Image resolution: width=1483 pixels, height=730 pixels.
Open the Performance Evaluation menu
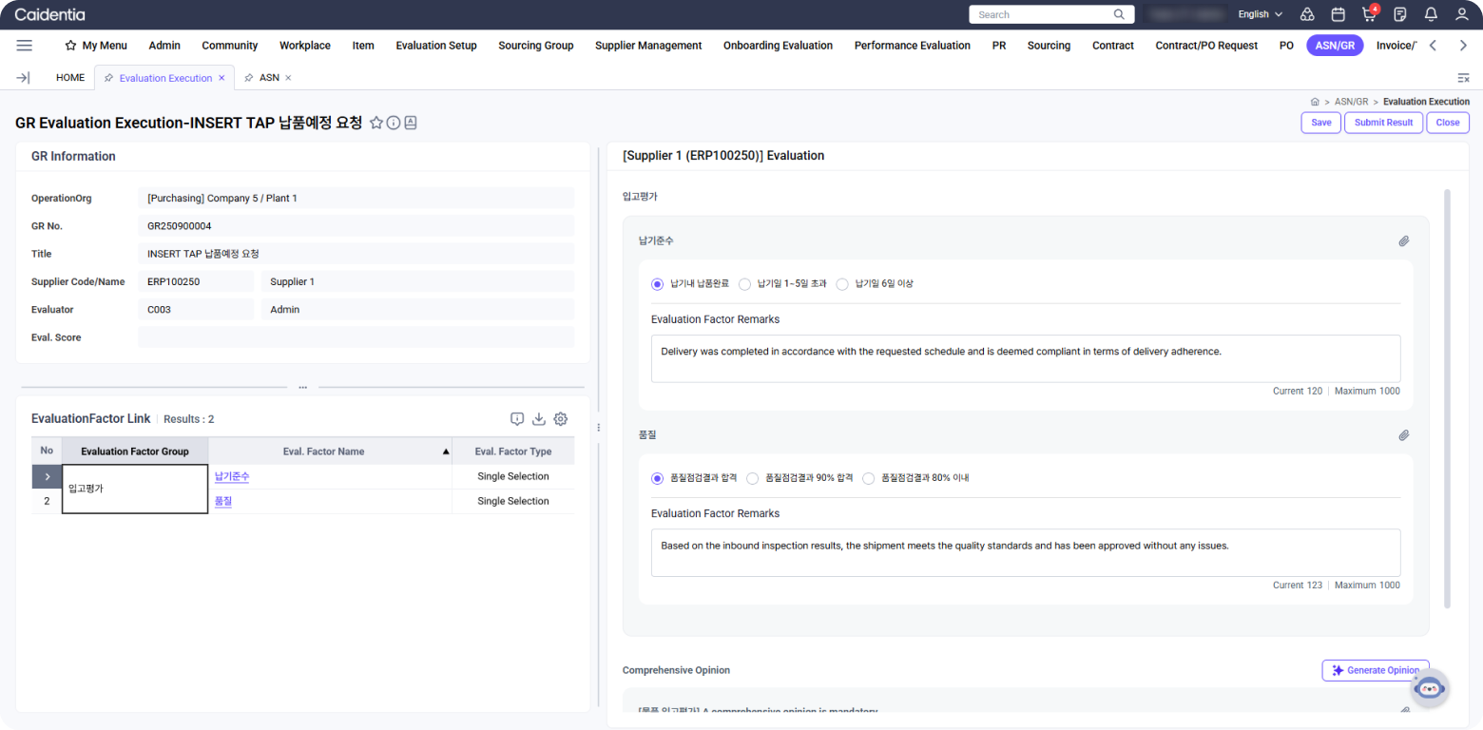(912, 46)
